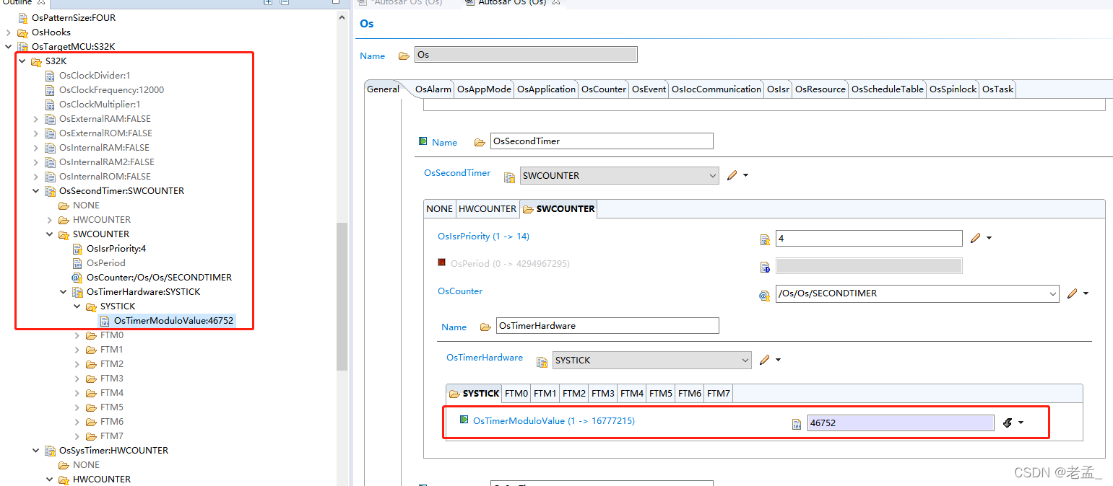The height and width of the screenshot is (486, 1113).
Task: Open the OsTimerHardware SYSTICK dropdown
Action: click(x=745, y=360)
